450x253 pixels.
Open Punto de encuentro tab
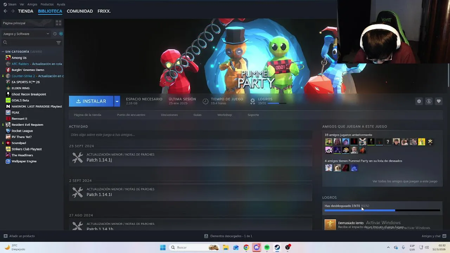[131, 115]
